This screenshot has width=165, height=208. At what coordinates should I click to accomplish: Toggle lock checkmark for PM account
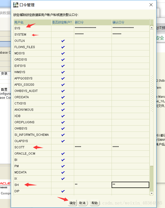[x=63, y=166]
